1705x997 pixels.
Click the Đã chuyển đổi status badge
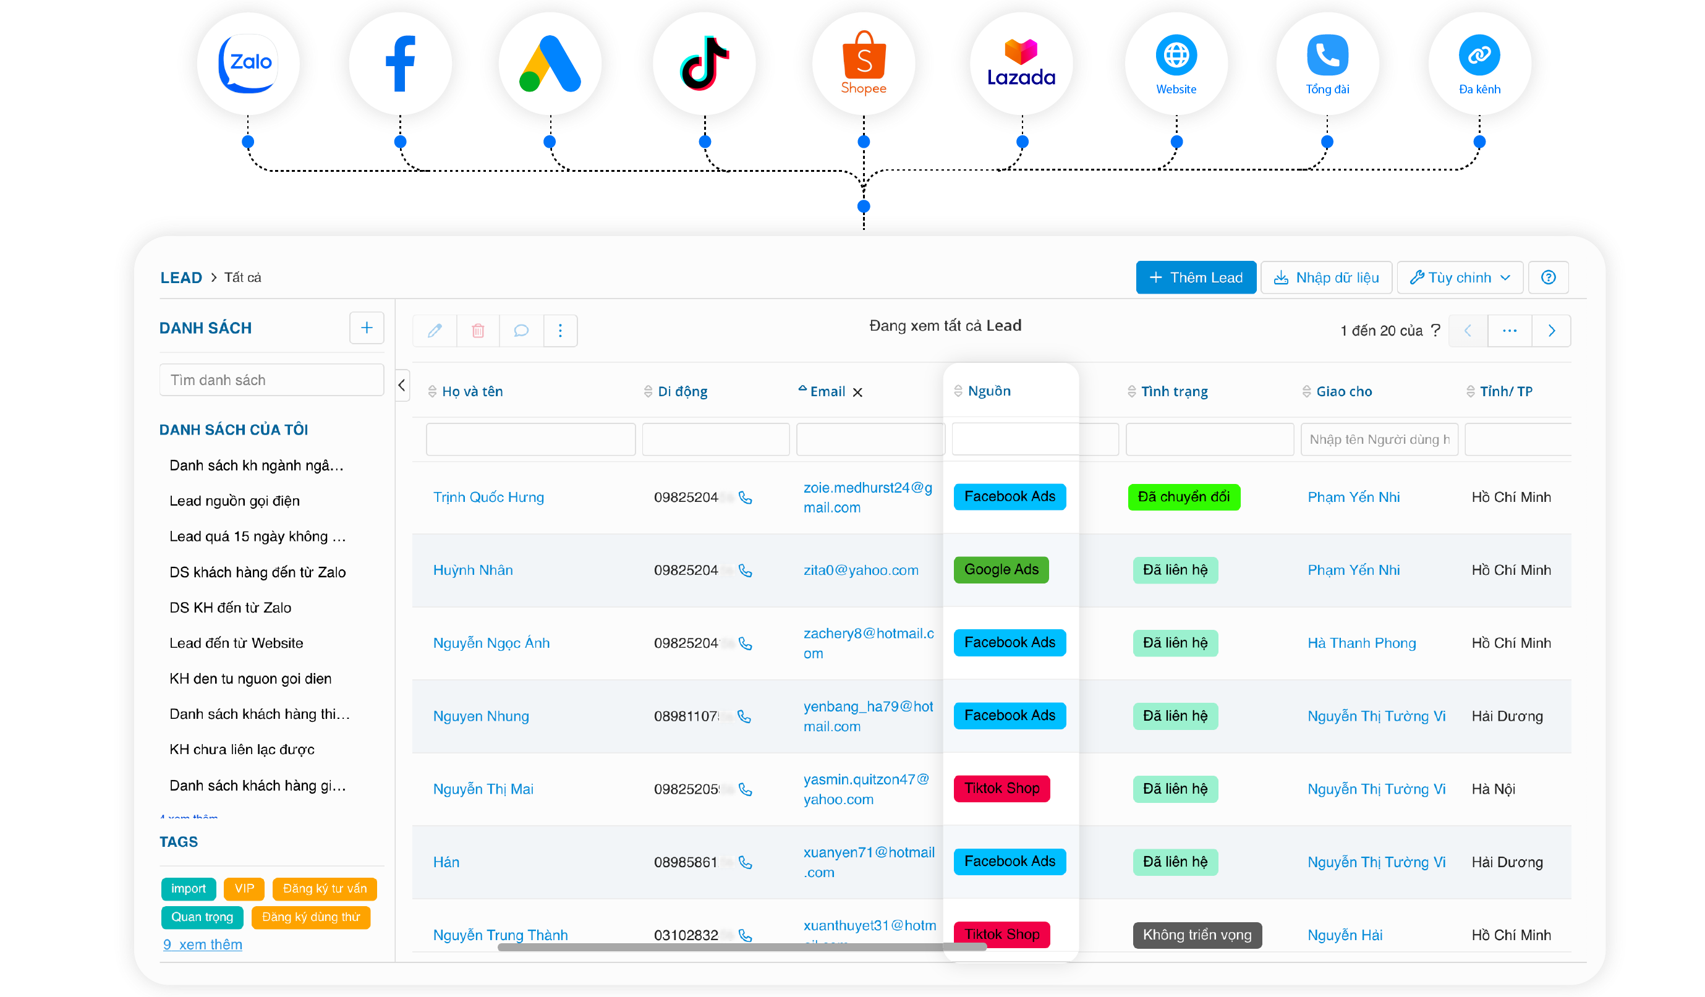[1184, 497]
